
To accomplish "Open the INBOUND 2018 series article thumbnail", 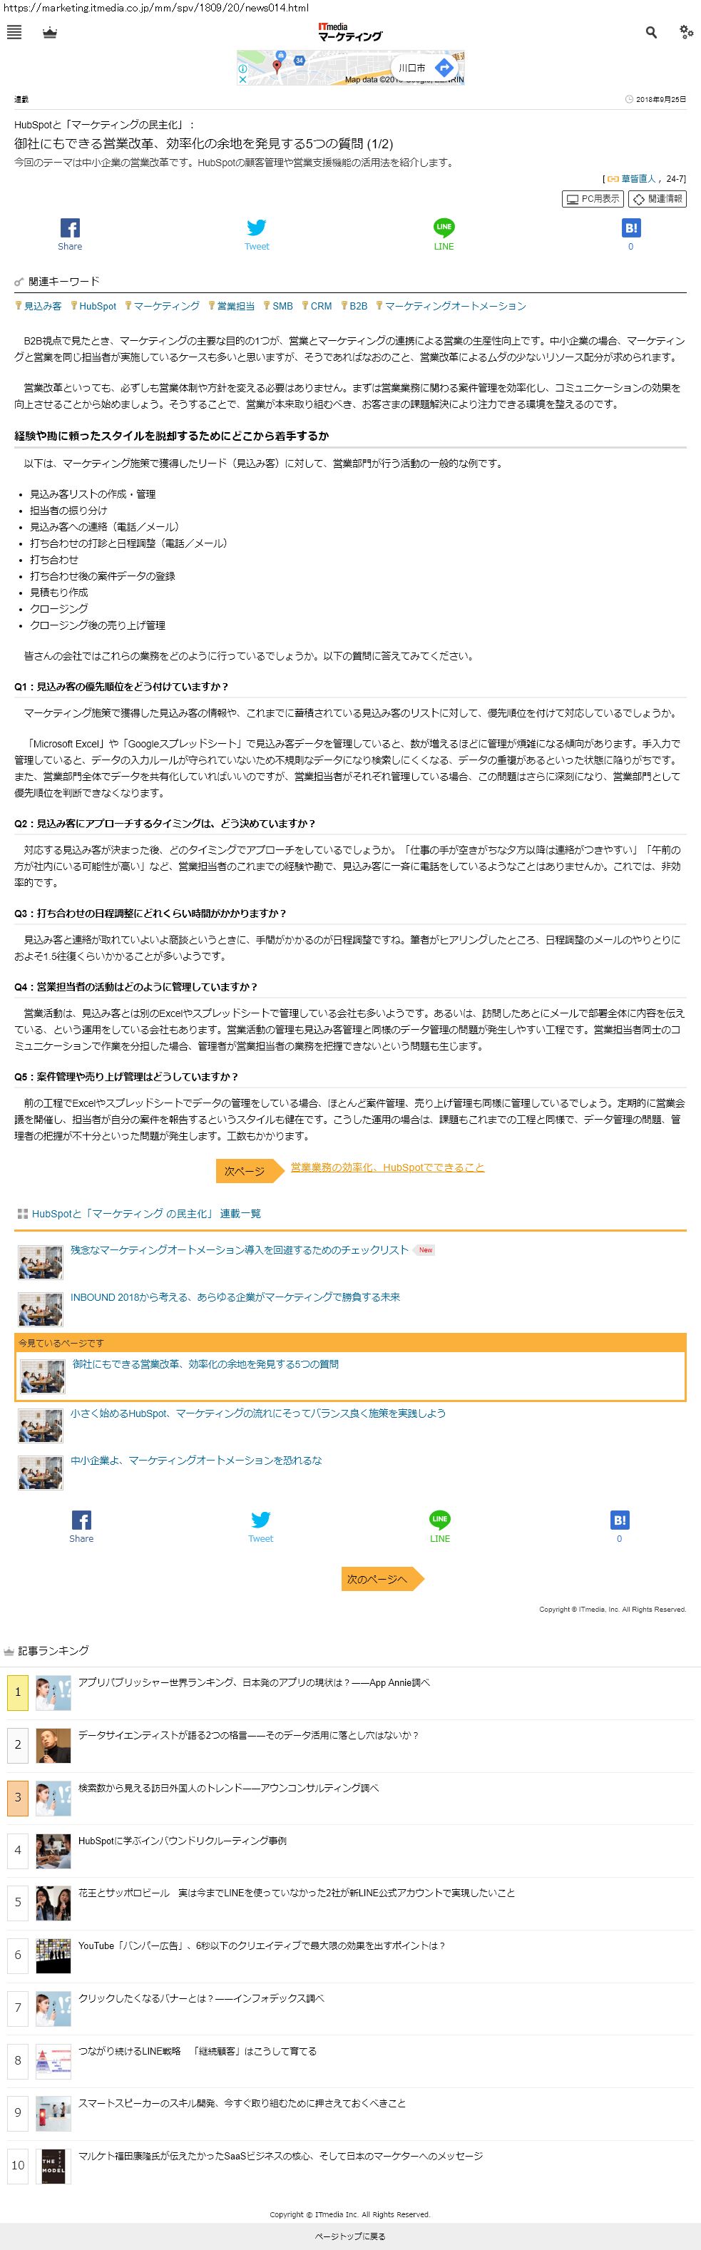I will click(x=40, y=1309).
